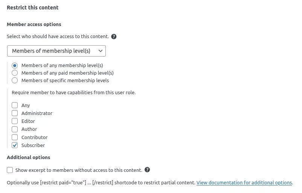The height and width of the screenshot is (193, 302).
Task: Enable the Contributor role checkbox
Action: click(15, 137)
